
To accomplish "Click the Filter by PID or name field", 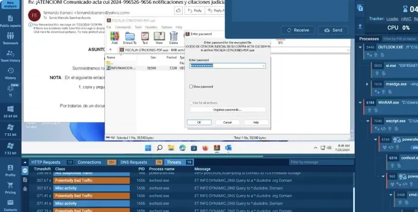I will (x=399, y=39).
